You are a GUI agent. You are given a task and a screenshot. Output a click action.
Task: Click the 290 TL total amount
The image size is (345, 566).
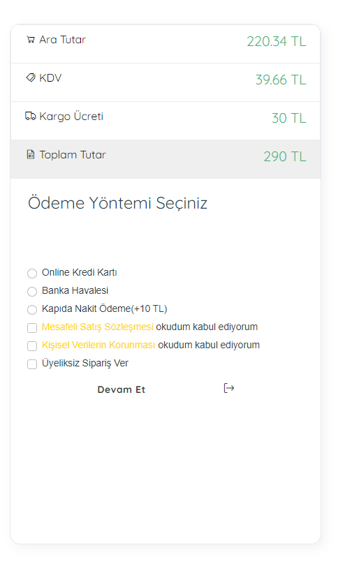click(285, 156)
